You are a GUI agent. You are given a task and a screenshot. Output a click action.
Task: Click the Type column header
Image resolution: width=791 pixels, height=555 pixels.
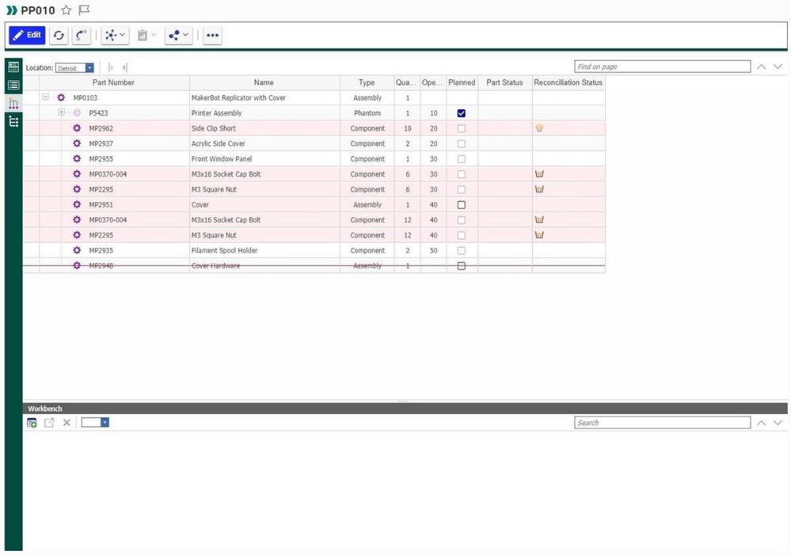367,82
